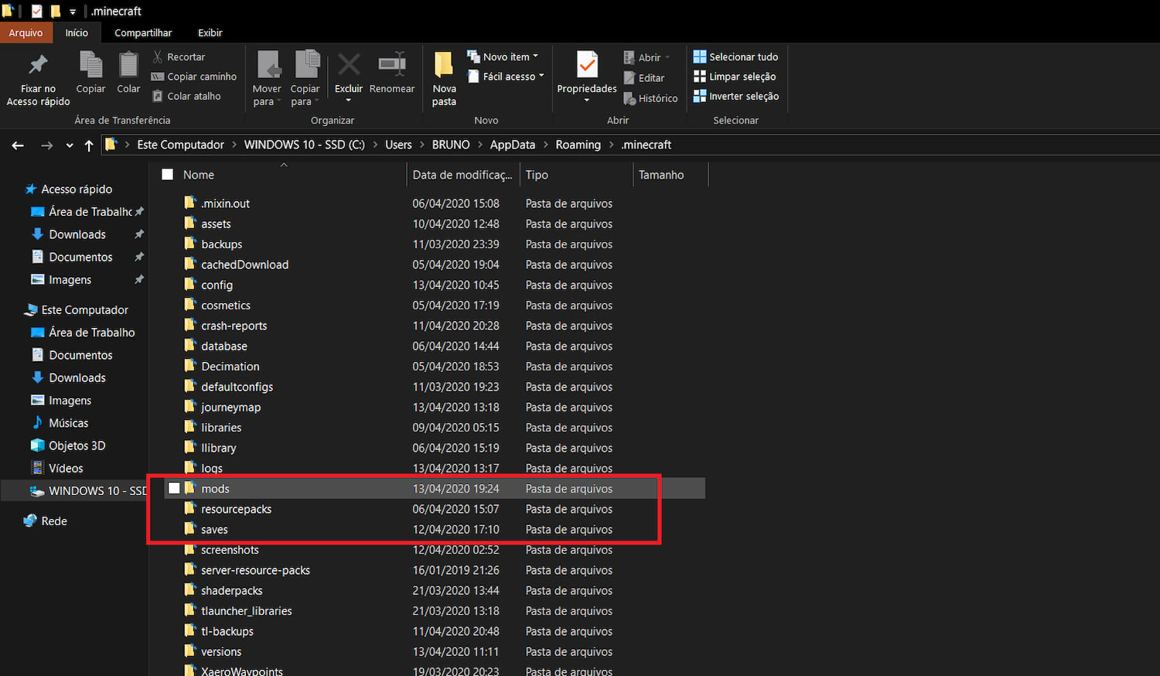Go forward with the right arrow
Screen dimensions: 1160x676
click(46, 145)
